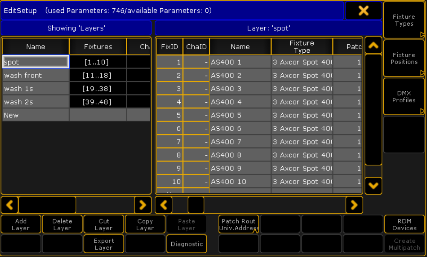Click the fixture table horizontal scrollbar thumb
This screenshot has width=427, height=257.
pyautogui.click(x=196, y=205)
